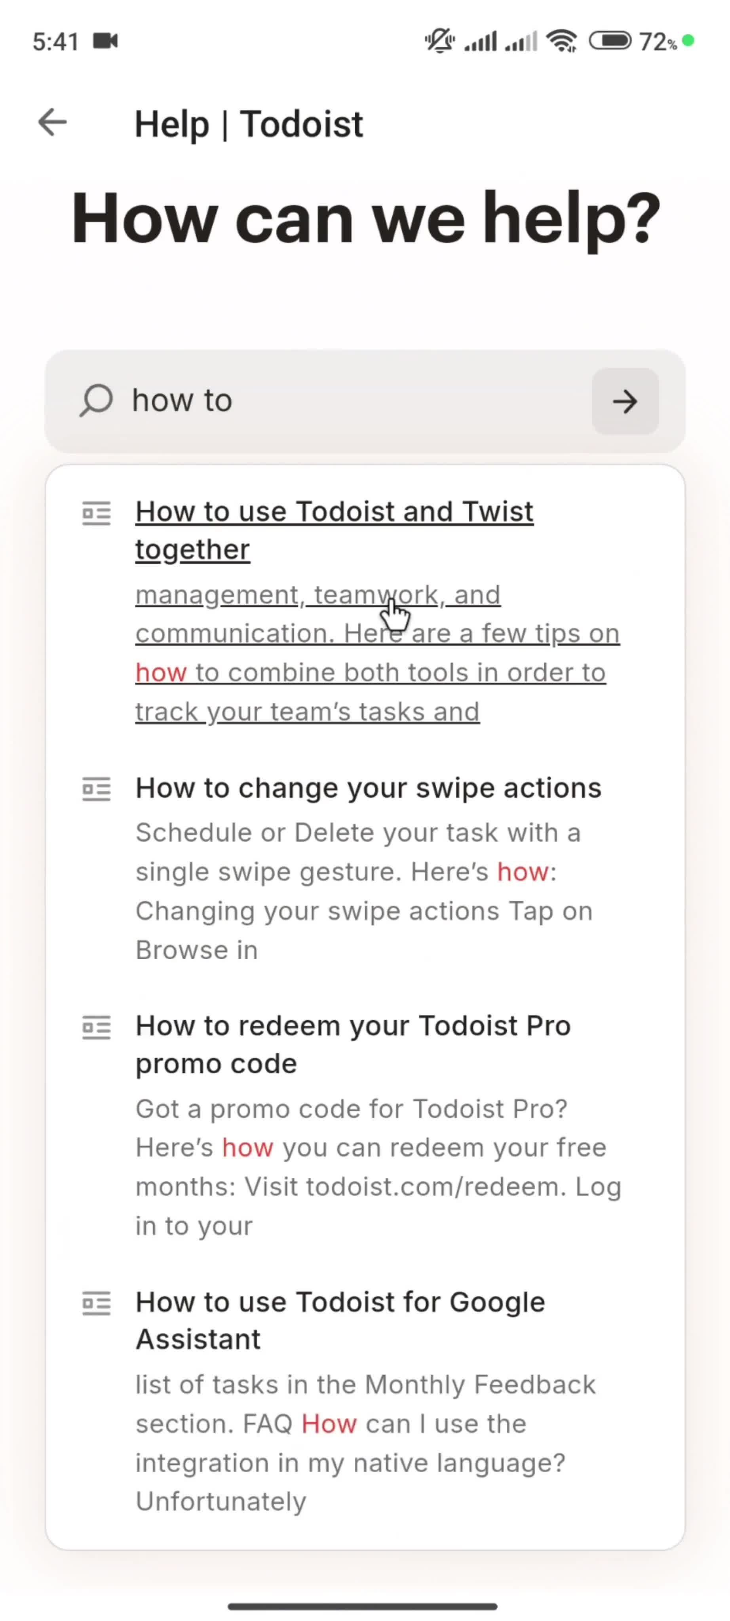Image resolution: width=730 pixels, height=1621 pixels.
Task: Submit search with the arrow button
Action: click(x=625, y=401)
